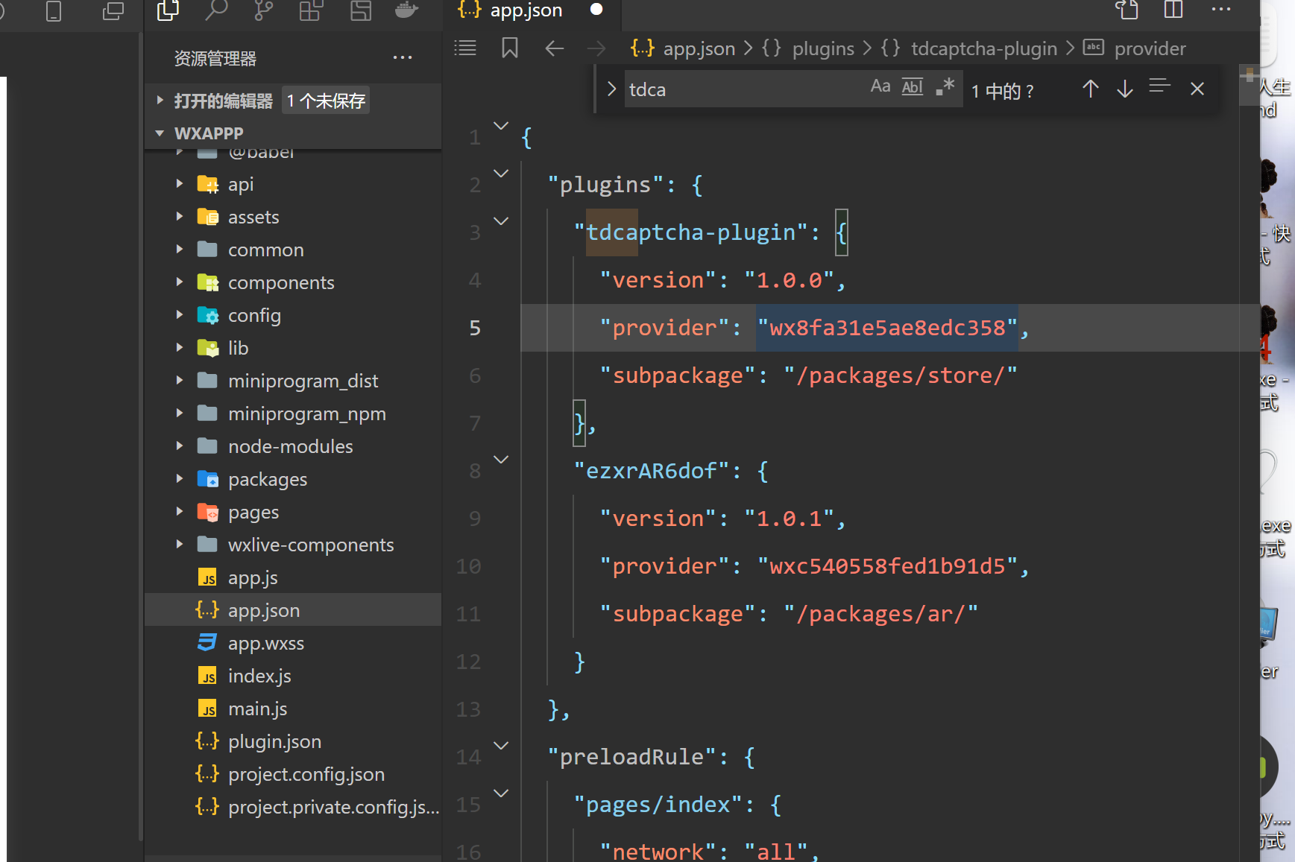Image resolution: width=1295 pixels, height=862 pixels.
Task: Expand the components folder
Action: click(x=180, y=282)
